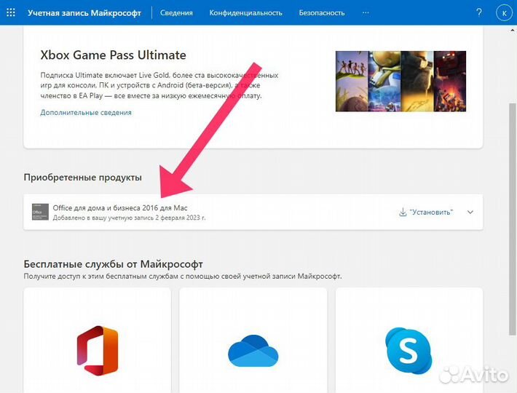The image size is (517, 393).
Task: Click the OneDrive cloud icon tile
Action: [x=253, y=349]
